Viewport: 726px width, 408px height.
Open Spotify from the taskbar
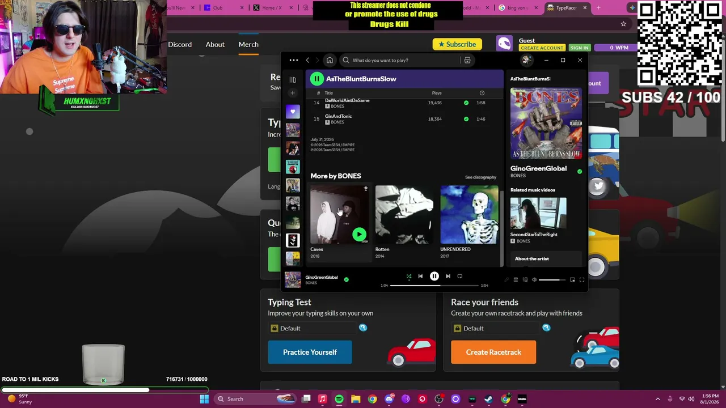tap(339, 399)
